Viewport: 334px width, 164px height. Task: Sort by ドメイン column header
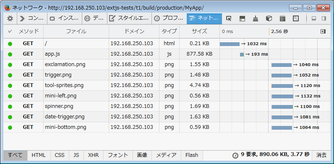pos(134,31)
